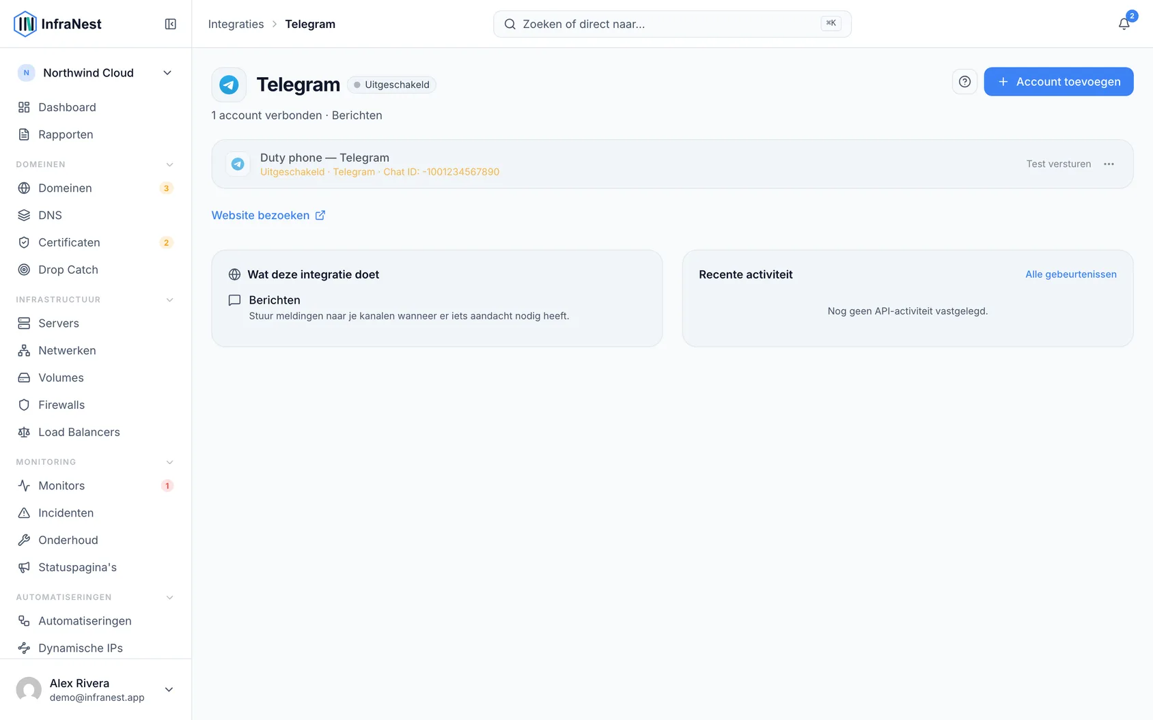Image resolution: width=1153 pixels, height=720 pixels.
Task: Click Account toevoegen button
Action: [x=1059, y=82]
